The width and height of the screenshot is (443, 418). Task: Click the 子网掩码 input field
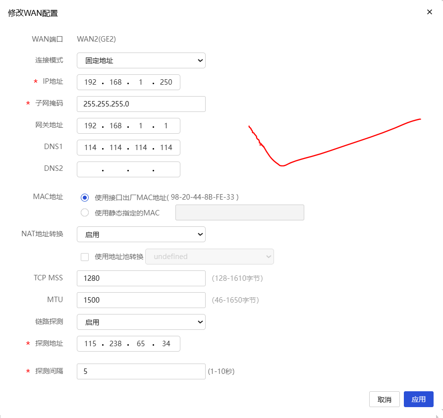click(x=141, y=104)
